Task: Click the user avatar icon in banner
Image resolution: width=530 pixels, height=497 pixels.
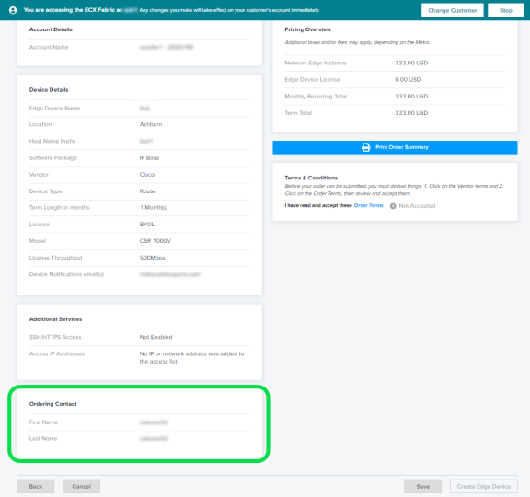Action: [x=13, y=10]
